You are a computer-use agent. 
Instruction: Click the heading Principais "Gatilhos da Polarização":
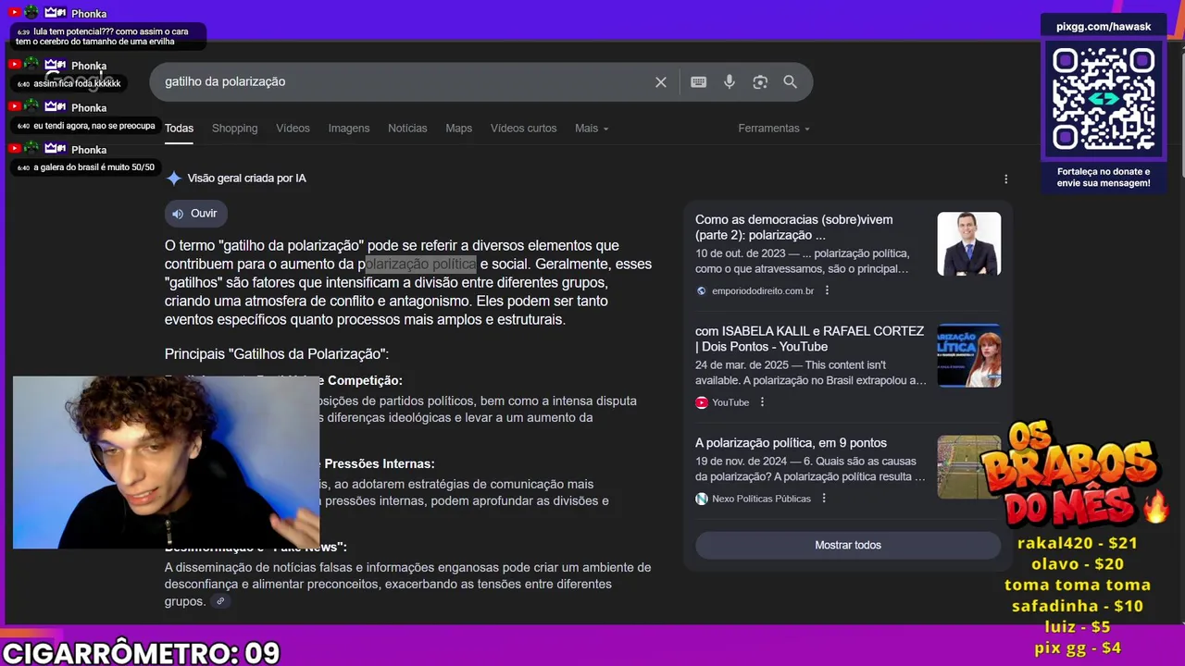point(277,354)
